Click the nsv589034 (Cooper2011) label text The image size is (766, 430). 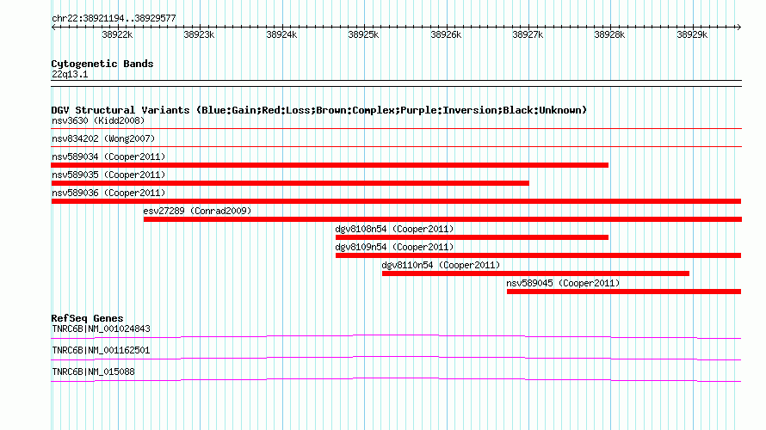click(x=108, y=157)
